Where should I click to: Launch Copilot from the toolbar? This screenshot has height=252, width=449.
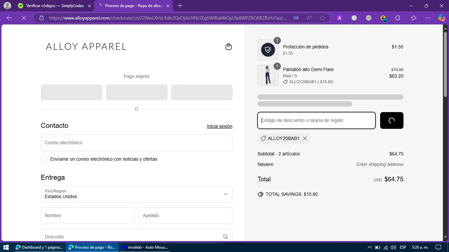pyautogui.click(x=442, y=18)
